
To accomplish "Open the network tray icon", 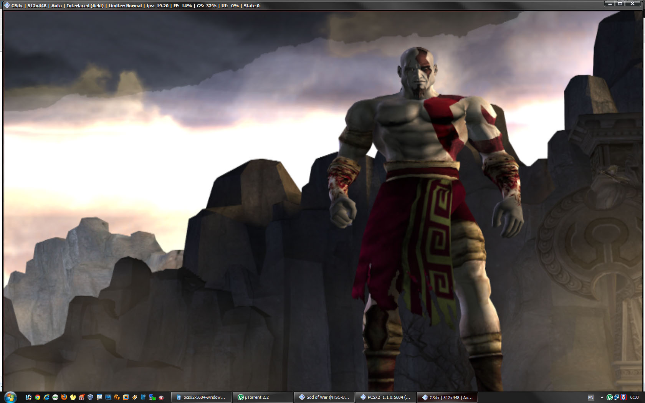I will pos(616,397).
